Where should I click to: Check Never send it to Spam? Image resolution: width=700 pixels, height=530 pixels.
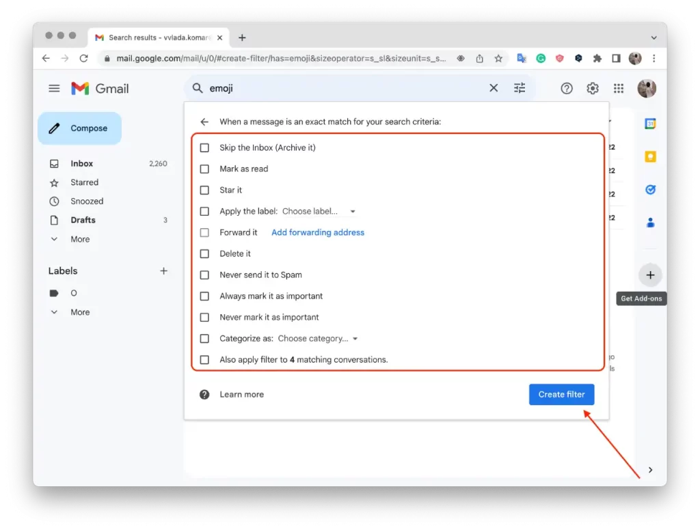pyautogui.click(x=204, y=275)
